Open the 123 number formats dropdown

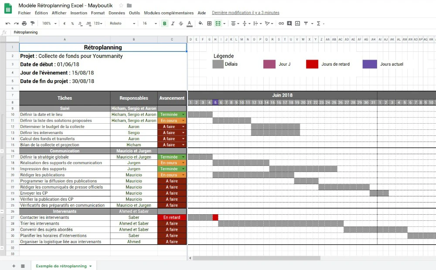[x=98, y=24]
